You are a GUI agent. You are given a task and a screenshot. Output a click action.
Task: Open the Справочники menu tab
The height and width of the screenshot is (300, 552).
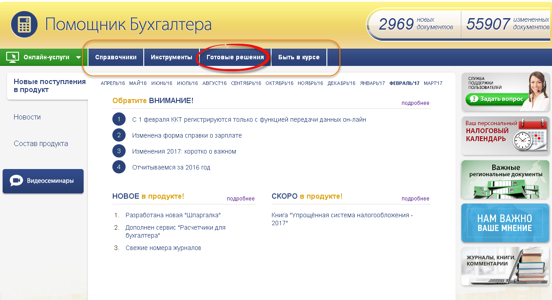(x=116, y=57)
